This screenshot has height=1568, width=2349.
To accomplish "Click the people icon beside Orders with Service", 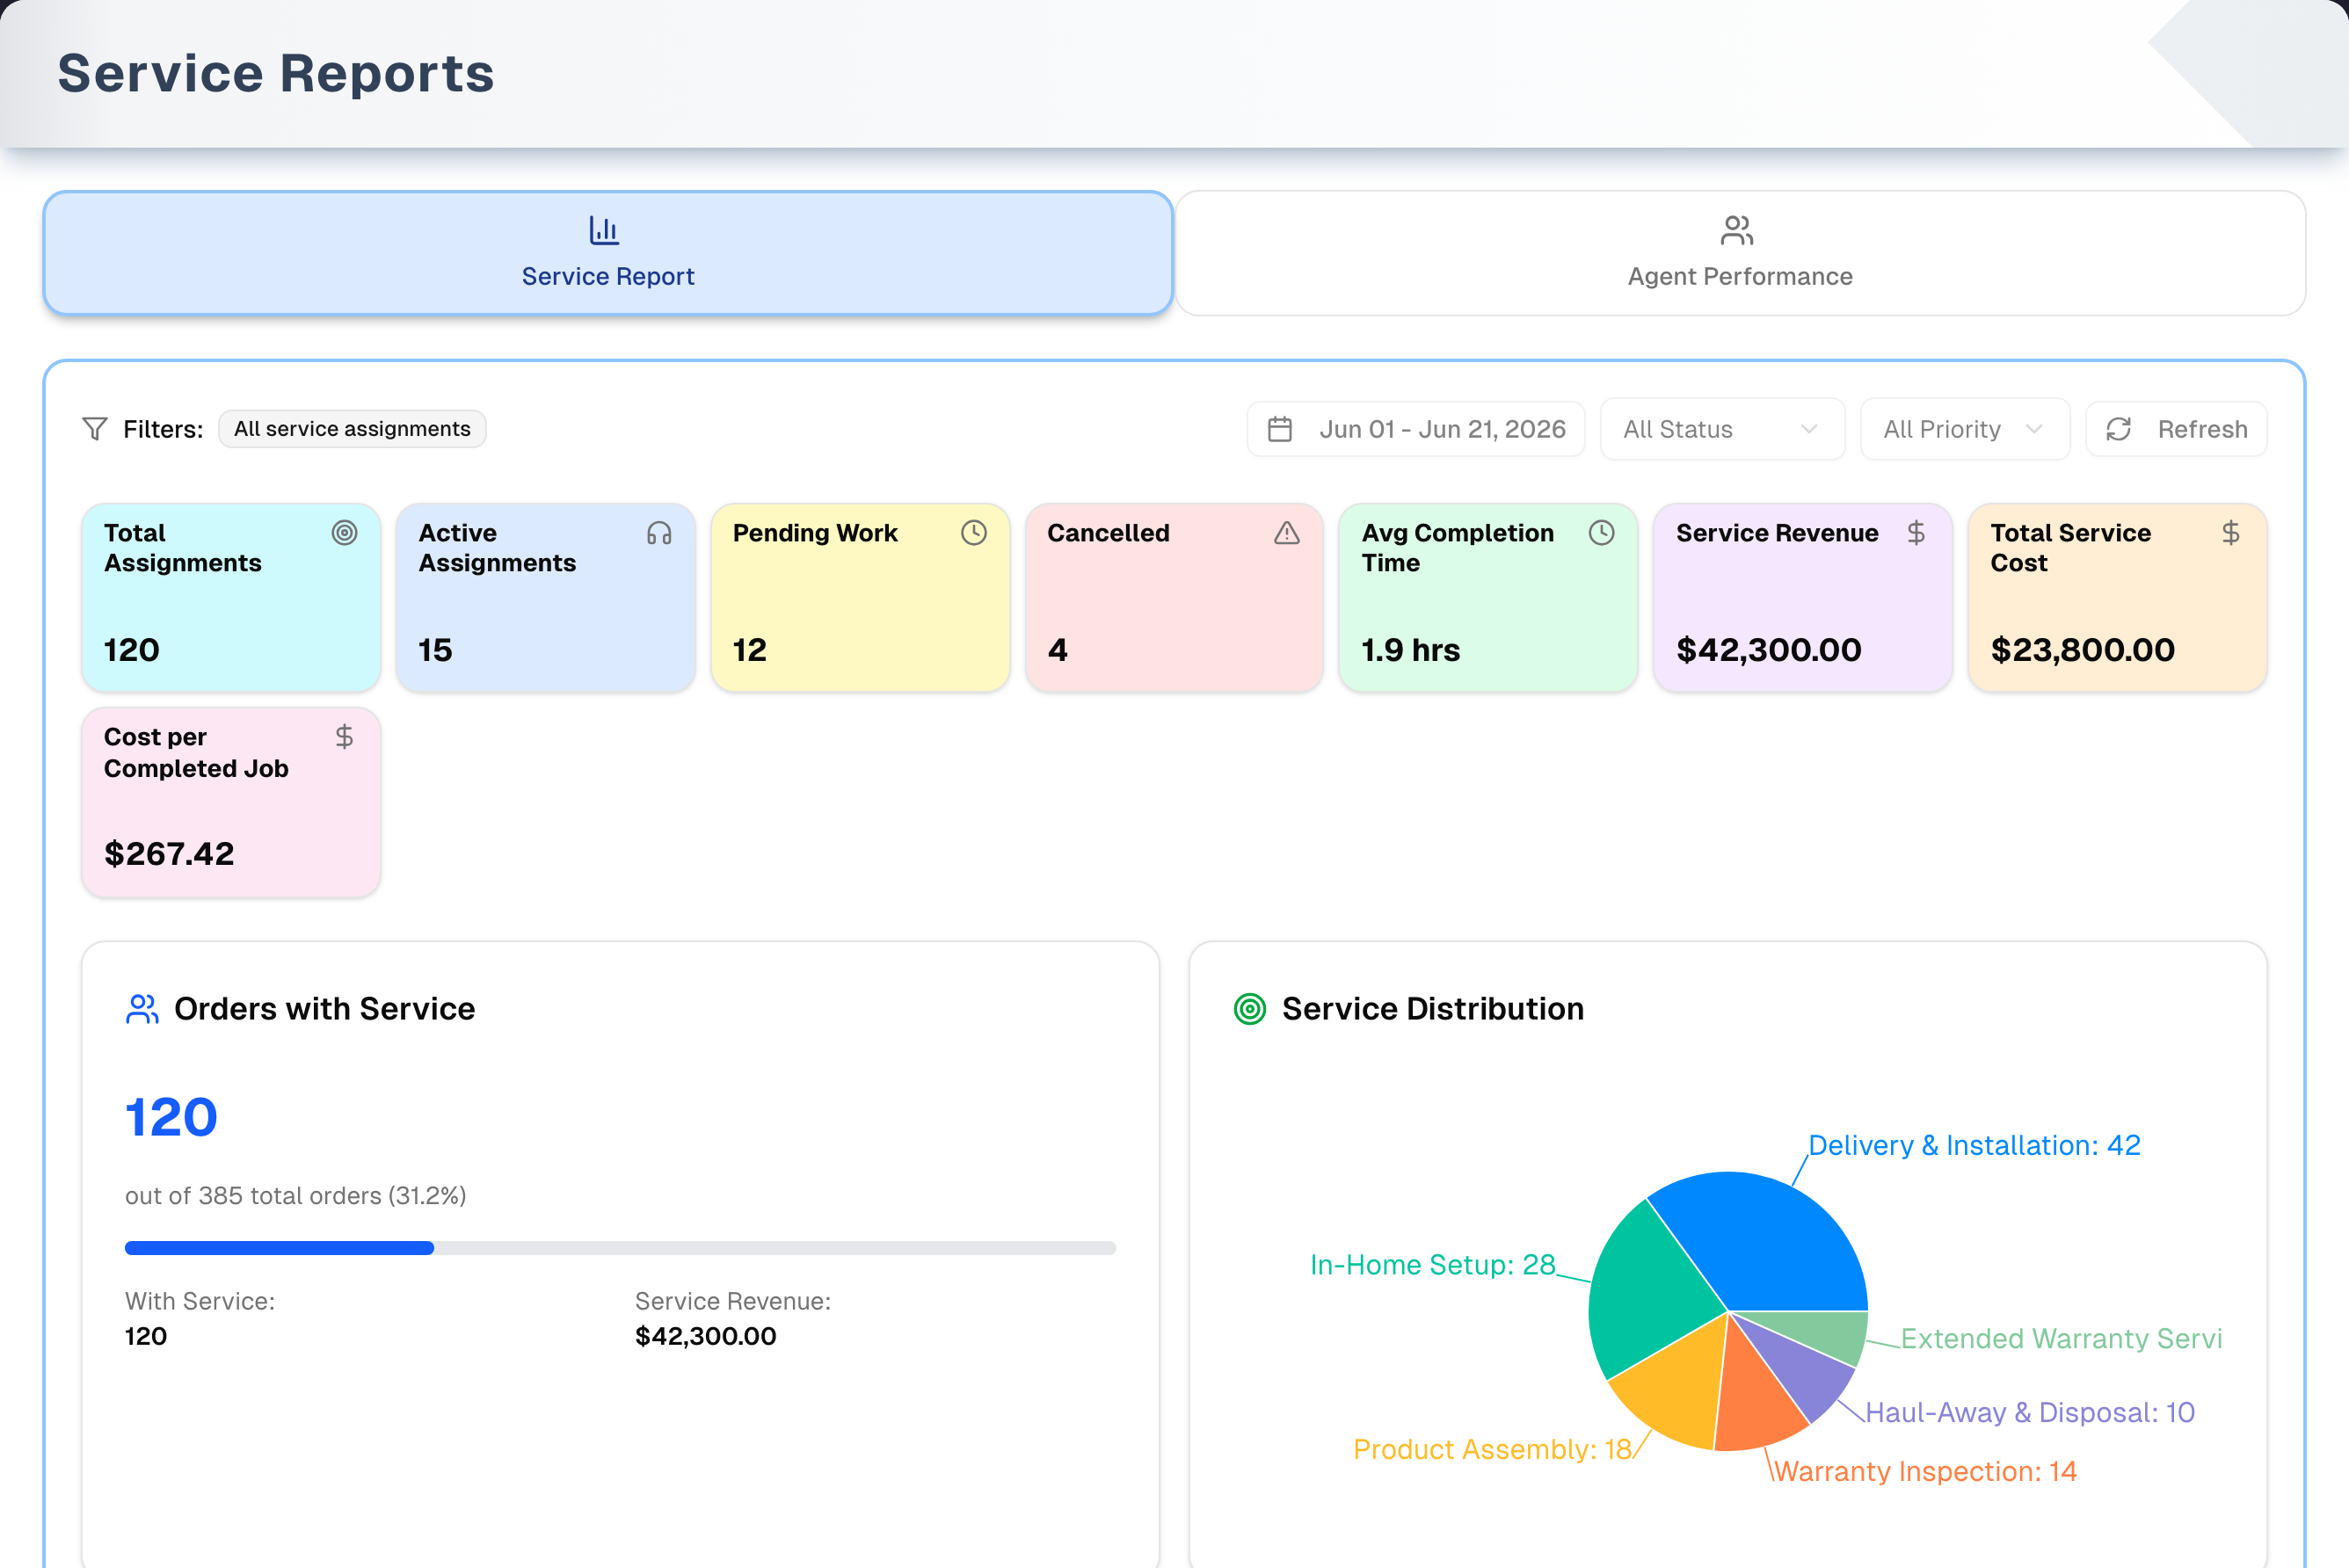I will (x=142, y=1009).
